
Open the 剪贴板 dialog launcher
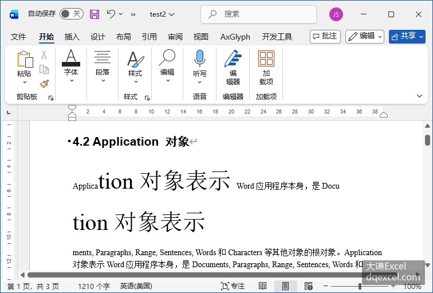(51, 97)
